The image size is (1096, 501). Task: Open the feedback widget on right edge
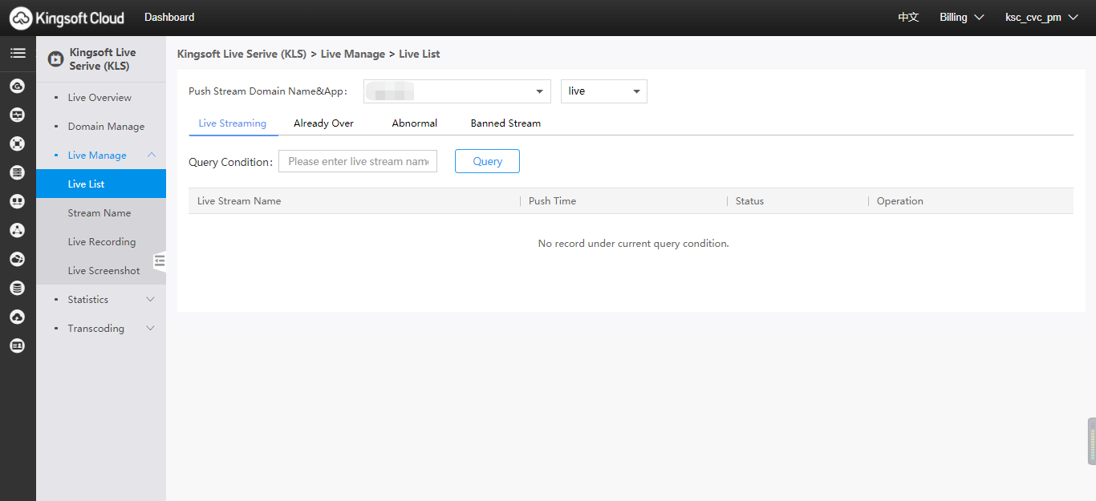coord(1091,441)
